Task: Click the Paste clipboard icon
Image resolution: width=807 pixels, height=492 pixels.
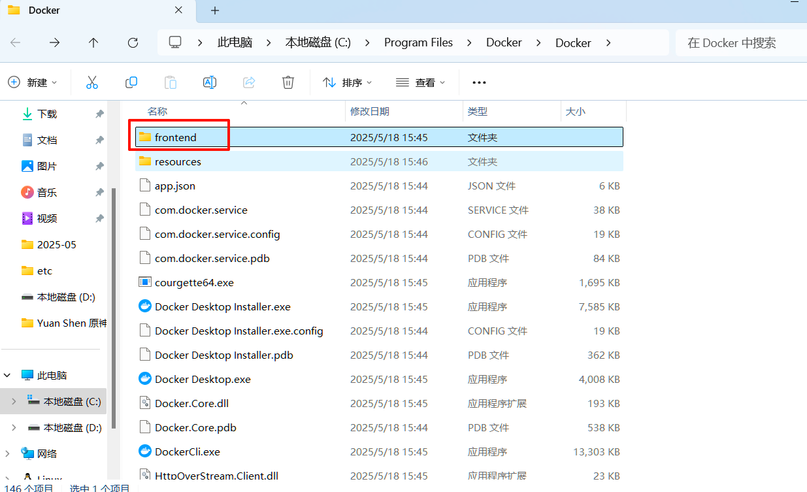Action: 170,82
